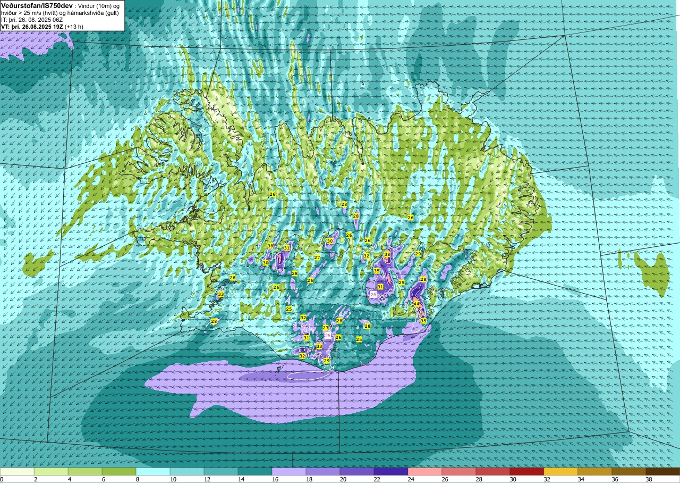
Task: Click the 16 tick label on color scale
Action: point(275,479)
